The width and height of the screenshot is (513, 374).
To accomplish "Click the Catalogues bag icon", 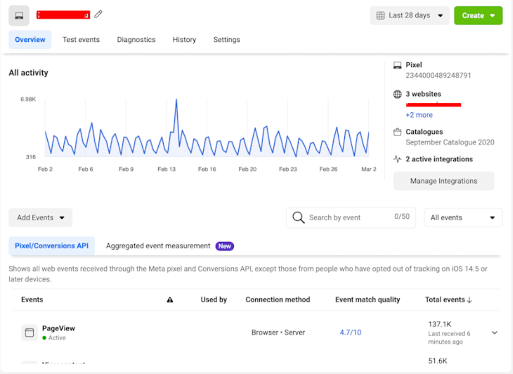I will click(x=397, y=132).
